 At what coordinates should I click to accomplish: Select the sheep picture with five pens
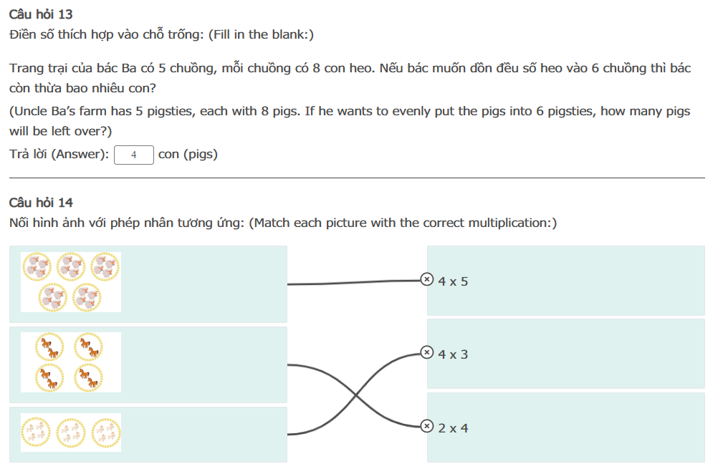click(71, 282)
